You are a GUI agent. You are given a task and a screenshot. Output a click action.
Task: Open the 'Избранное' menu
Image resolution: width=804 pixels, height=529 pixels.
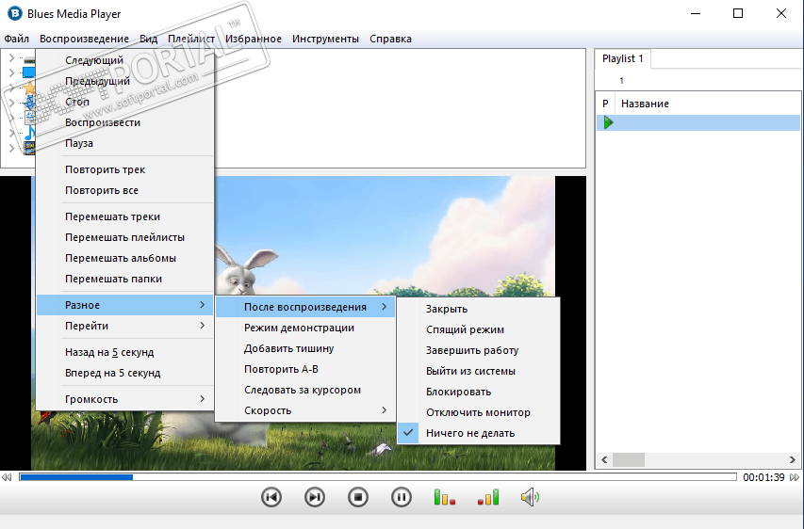pos(254,39)
